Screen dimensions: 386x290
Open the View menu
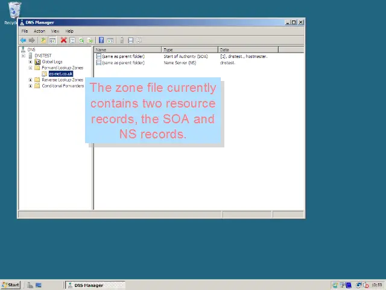pyautogui.click(x=55, y=31)
